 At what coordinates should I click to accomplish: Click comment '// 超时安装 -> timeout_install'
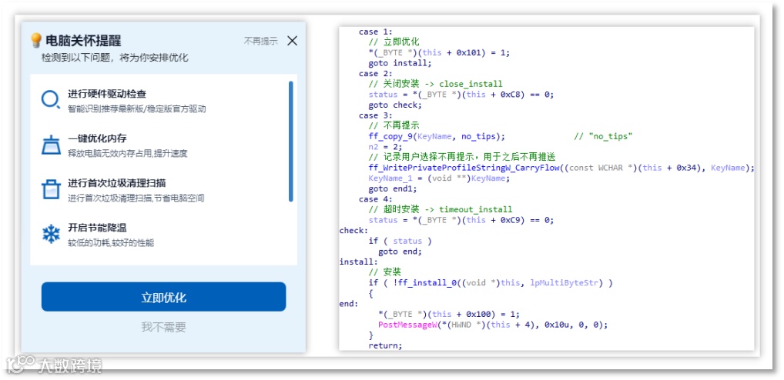(441, 210)
